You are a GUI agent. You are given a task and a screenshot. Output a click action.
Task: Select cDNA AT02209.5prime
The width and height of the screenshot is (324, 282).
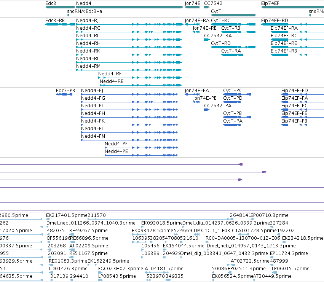(x=72, y=250)
